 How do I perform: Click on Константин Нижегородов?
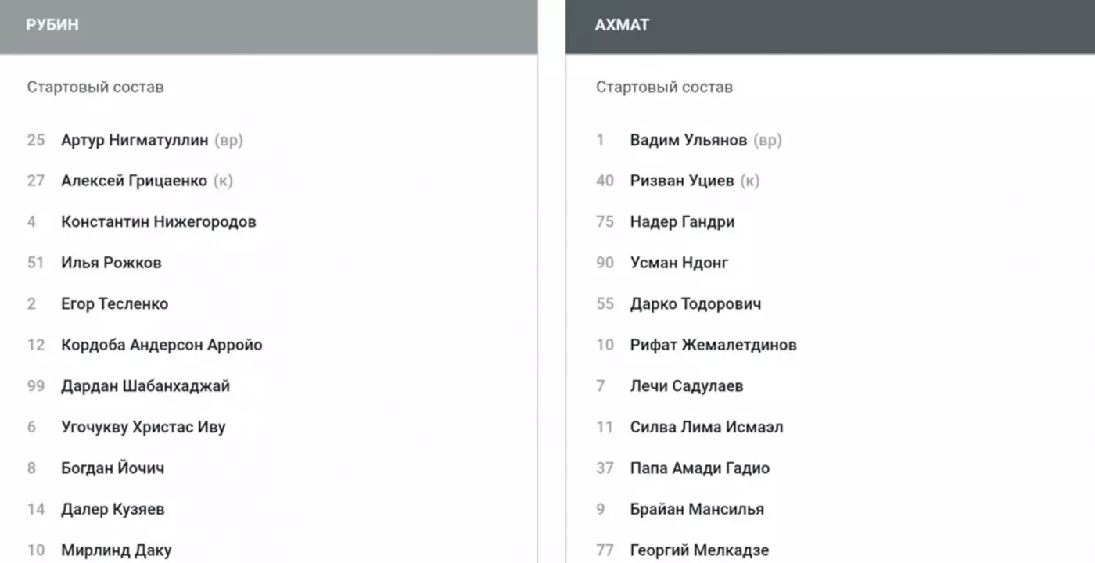click(159, 222)
